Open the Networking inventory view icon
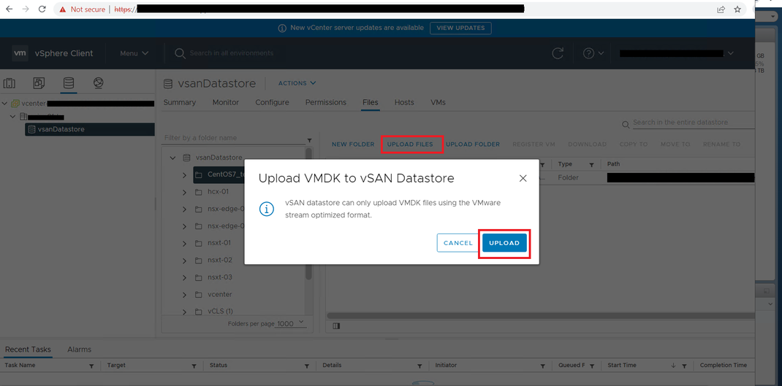Viewport: 782px width, 386px height. coord(98,83)
